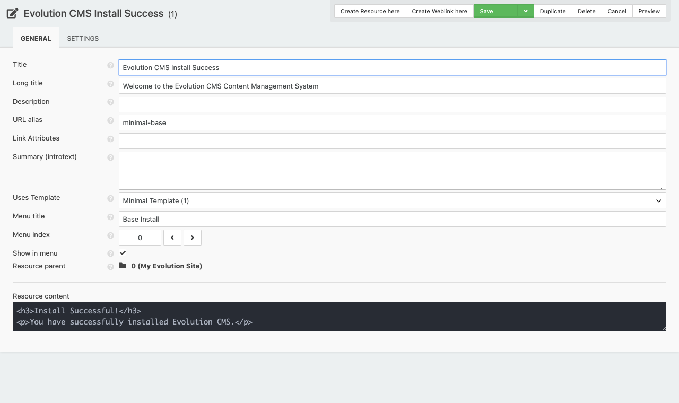Click help icon next to Uses Template
The image size is (679, 403).
point(110,198)
